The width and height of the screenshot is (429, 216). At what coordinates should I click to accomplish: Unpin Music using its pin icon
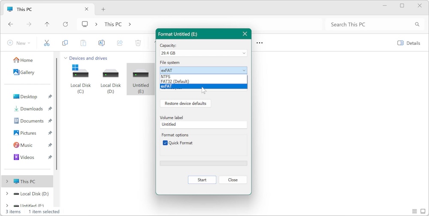click(x=50, y=145)
